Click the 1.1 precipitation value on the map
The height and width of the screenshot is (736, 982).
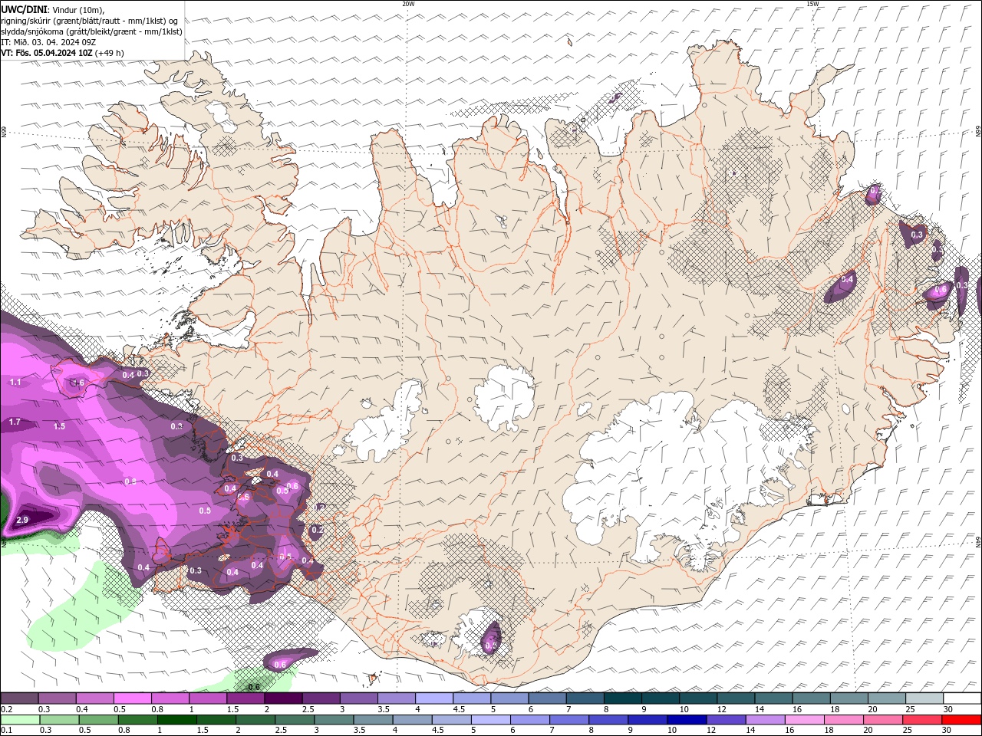pyautogui.click(x=15, y=382)
